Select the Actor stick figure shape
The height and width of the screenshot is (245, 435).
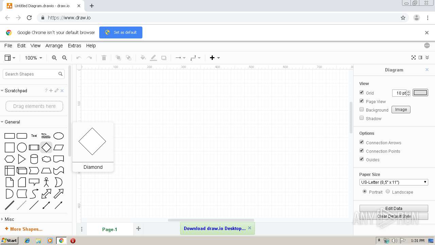point(46,182)
